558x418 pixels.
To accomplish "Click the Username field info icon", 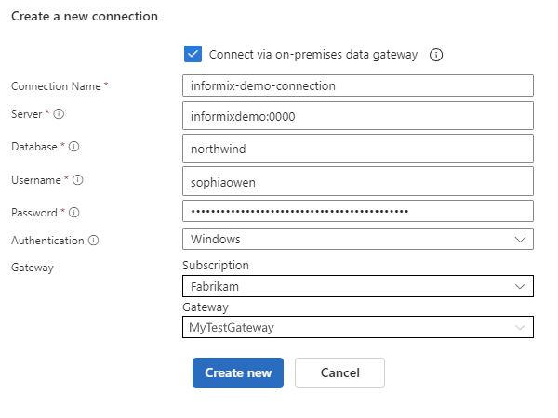I will click(x=78, y=179).
